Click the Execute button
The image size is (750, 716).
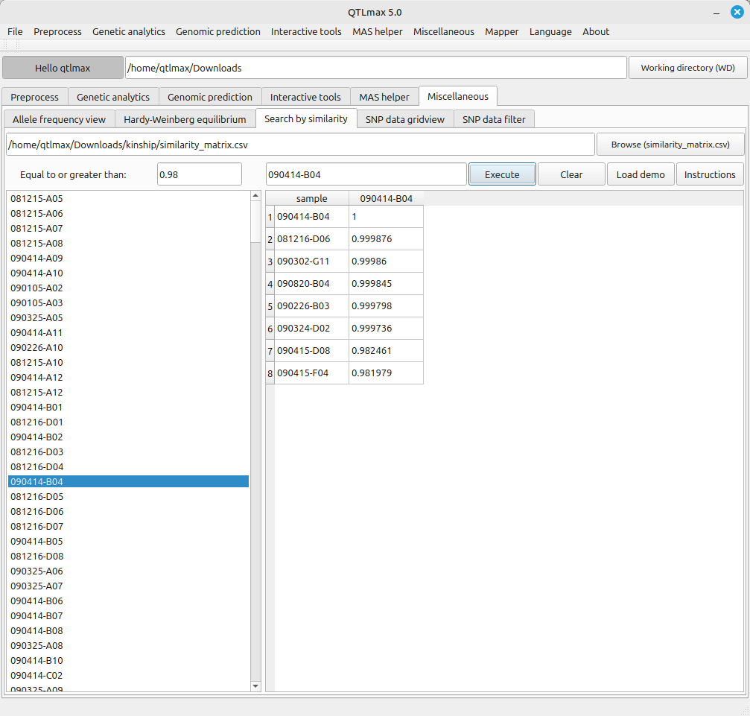pos(502,174)
